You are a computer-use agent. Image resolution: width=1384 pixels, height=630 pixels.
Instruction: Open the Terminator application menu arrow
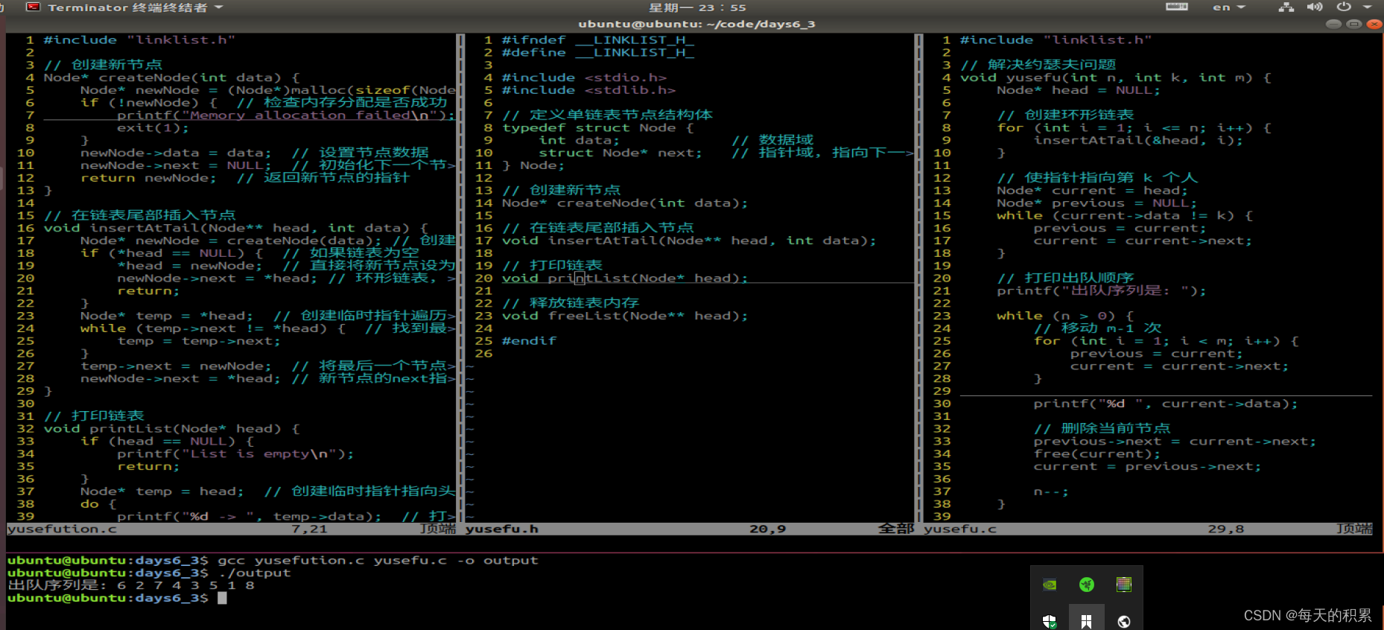coord(219,7)
